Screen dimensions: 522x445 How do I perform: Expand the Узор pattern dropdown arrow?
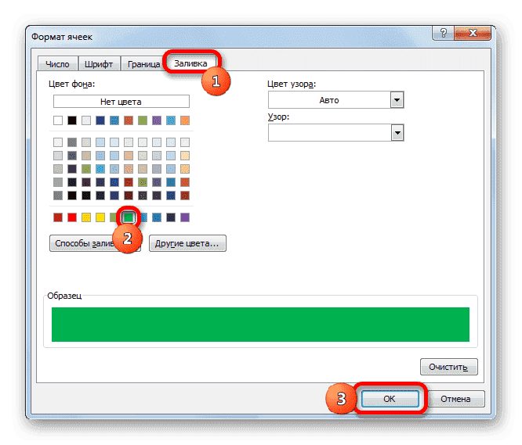(x=397, y=133)
